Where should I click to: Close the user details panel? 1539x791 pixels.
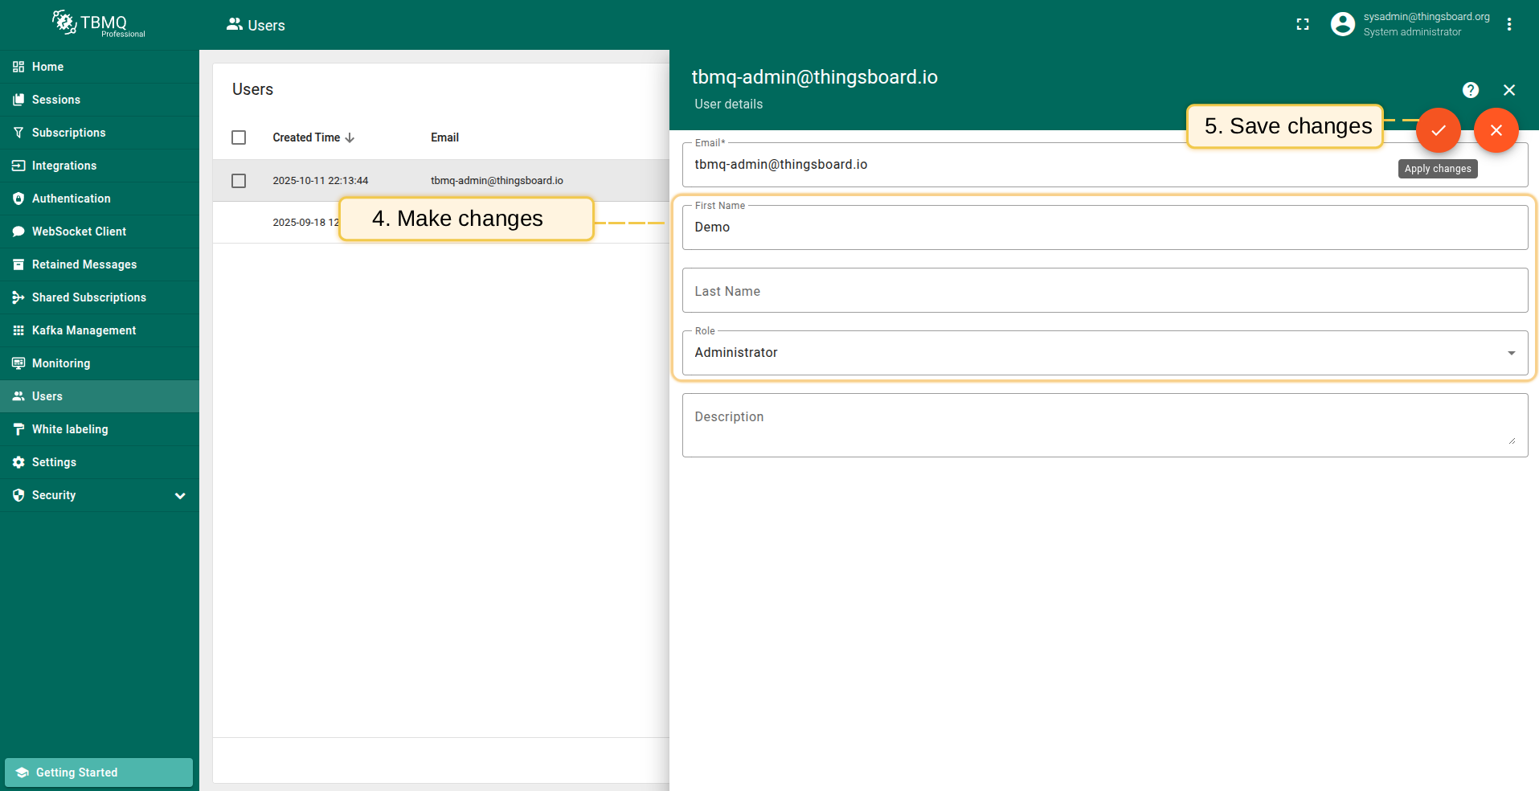coord(1508,90)
